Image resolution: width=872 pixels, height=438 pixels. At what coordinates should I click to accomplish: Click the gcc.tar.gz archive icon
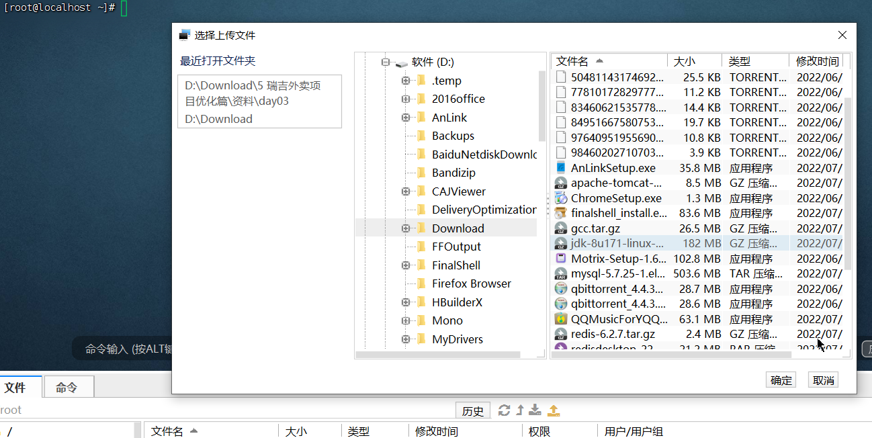coord(561,228)
